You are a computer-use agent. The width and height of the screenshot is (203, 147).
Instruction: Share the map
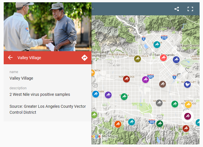177,9
